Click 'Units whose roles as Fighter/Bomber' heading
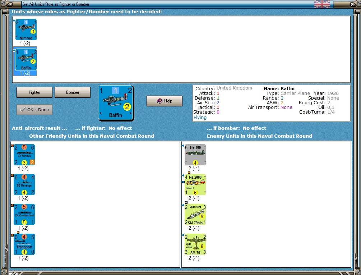This screenshot has height=275, width=361. coord(87,12)
